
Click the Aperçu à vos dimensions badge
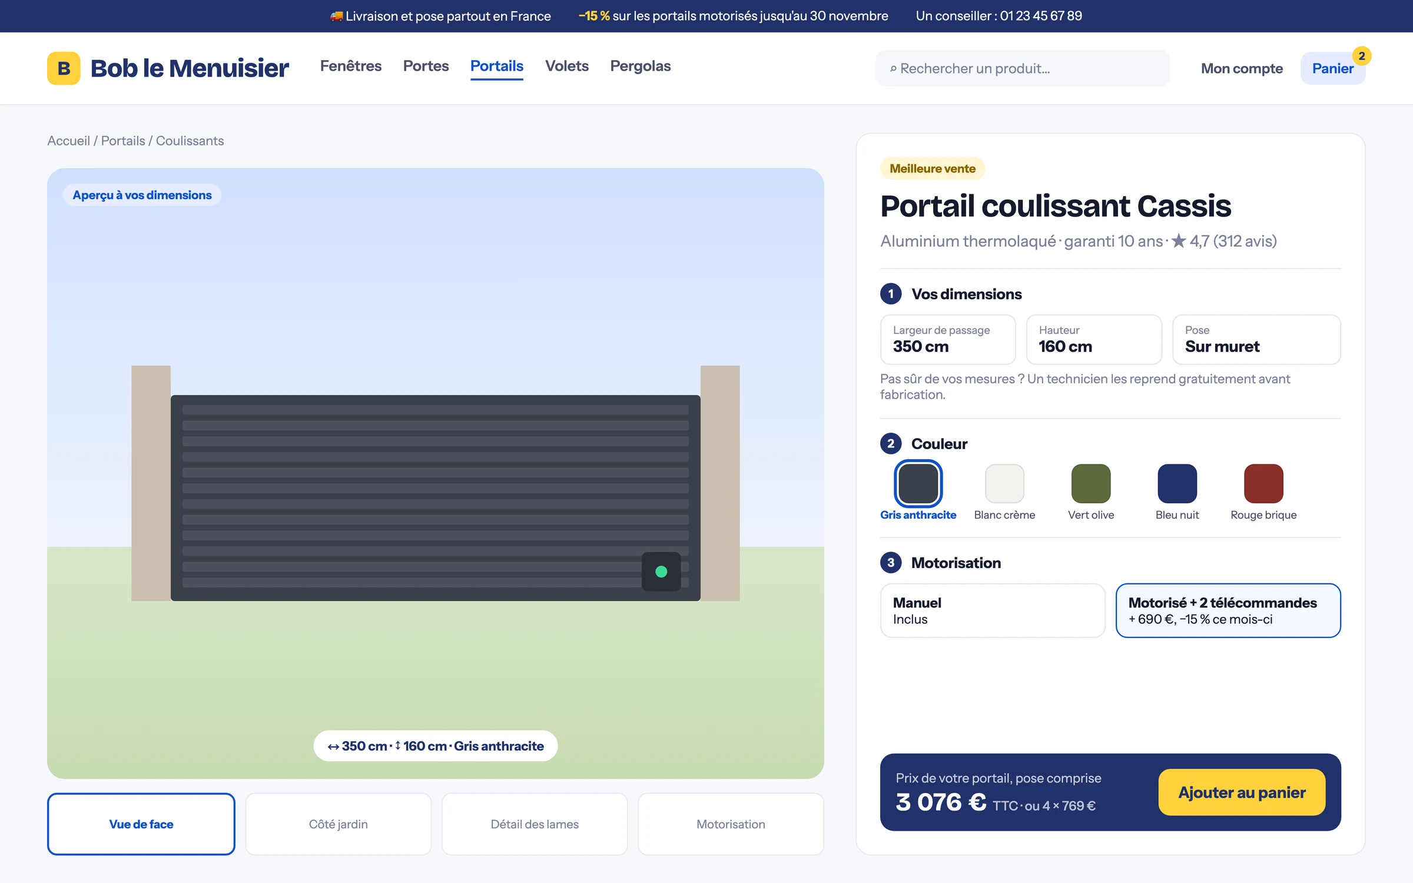tap(142, 195)
